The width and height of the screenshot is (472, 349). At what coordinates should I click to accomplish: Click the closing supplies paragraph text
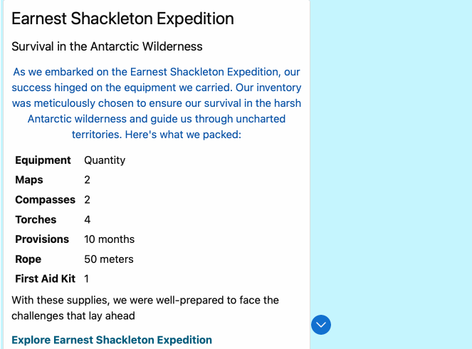point(145,308)
